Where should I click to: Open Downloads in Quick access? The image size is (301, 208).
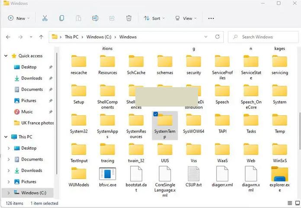click(x=32, y=78)
